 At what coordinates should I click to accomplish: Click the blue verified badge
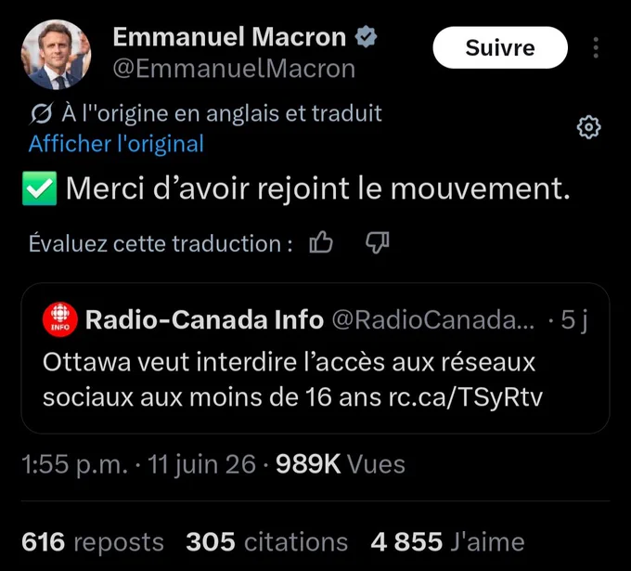(366, 36)
